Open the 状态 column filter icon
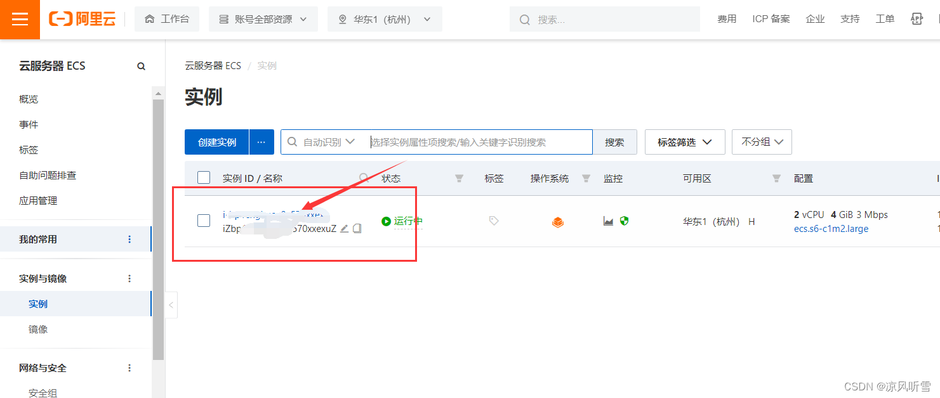 460,179
